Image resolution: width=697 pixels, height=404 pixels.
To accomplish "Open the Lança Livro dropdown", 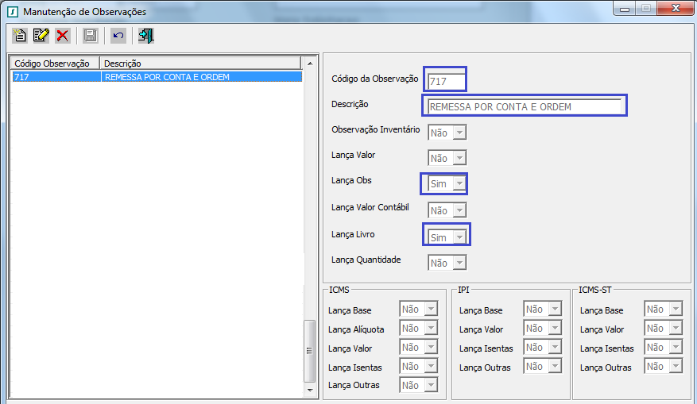I will 459,237.
